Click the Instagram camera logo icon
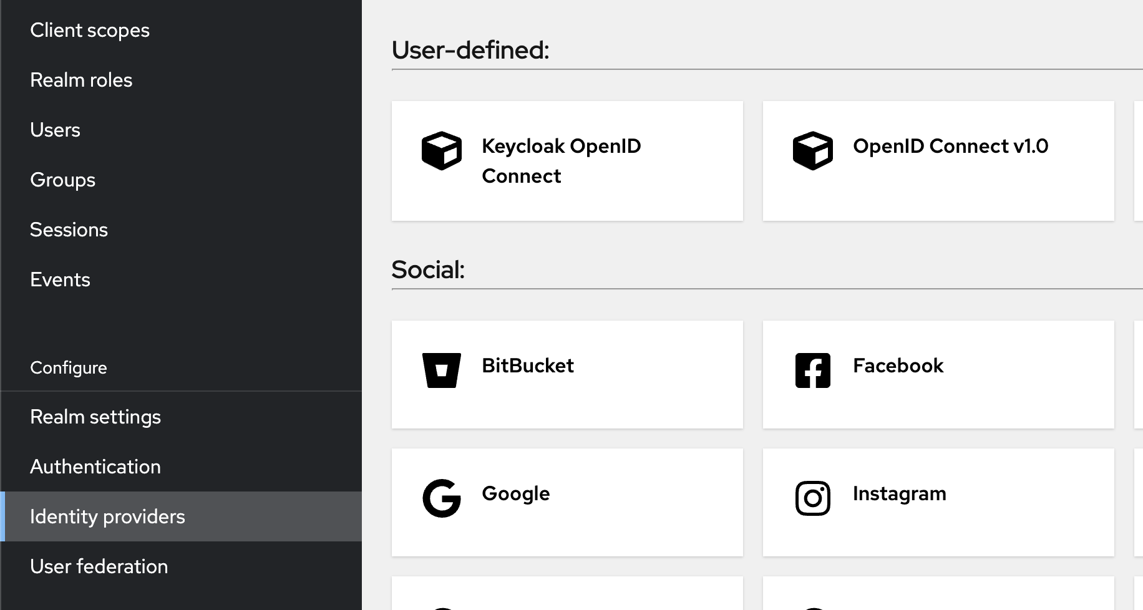1143x610 pixels. (x=813, y=498)
